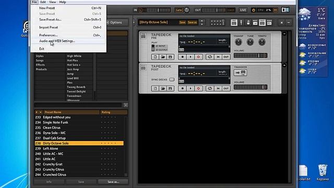Screen dimensions: 334x188
Task: Collapse the Tapedeck Post module
Action: point(284,65)
